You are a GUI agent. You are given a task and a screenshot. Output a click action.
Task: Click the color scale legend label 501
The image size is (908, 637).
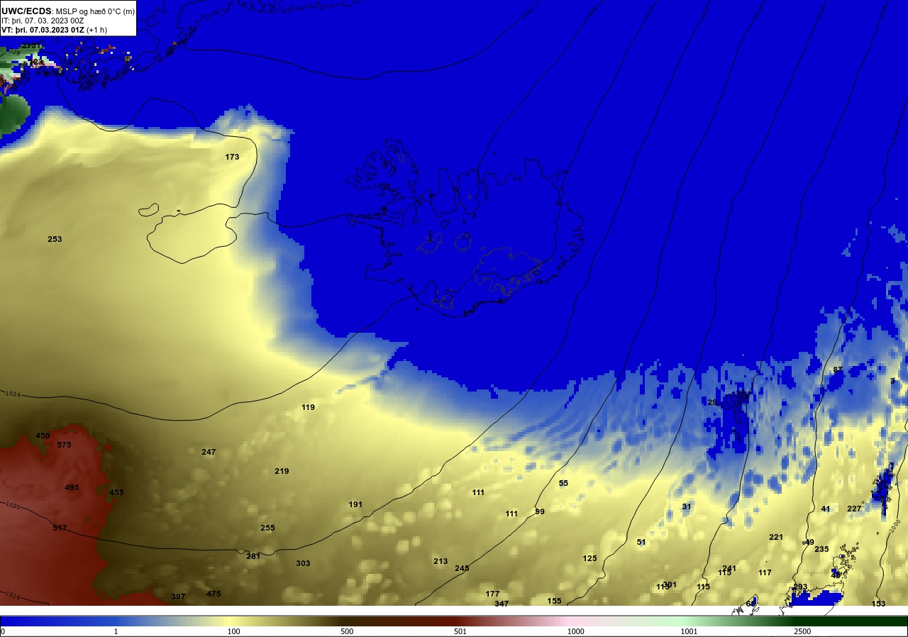point(460,631)
